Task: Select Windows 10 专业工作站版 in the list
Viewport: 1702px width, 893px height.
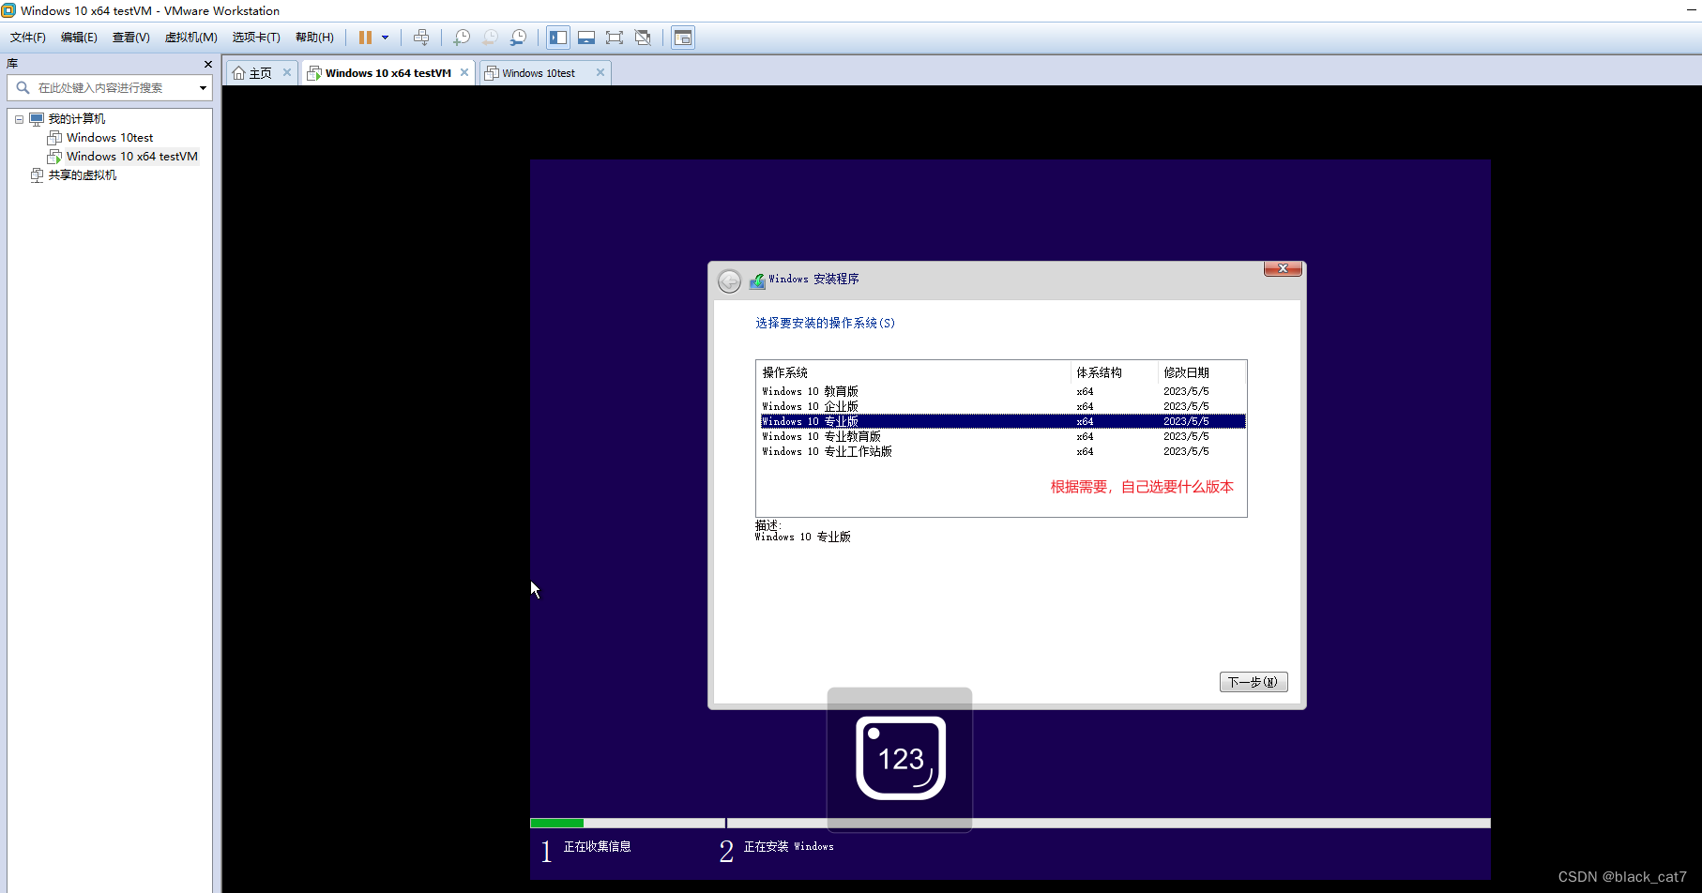Action: pyautogui.click(x=1001, y=451)
